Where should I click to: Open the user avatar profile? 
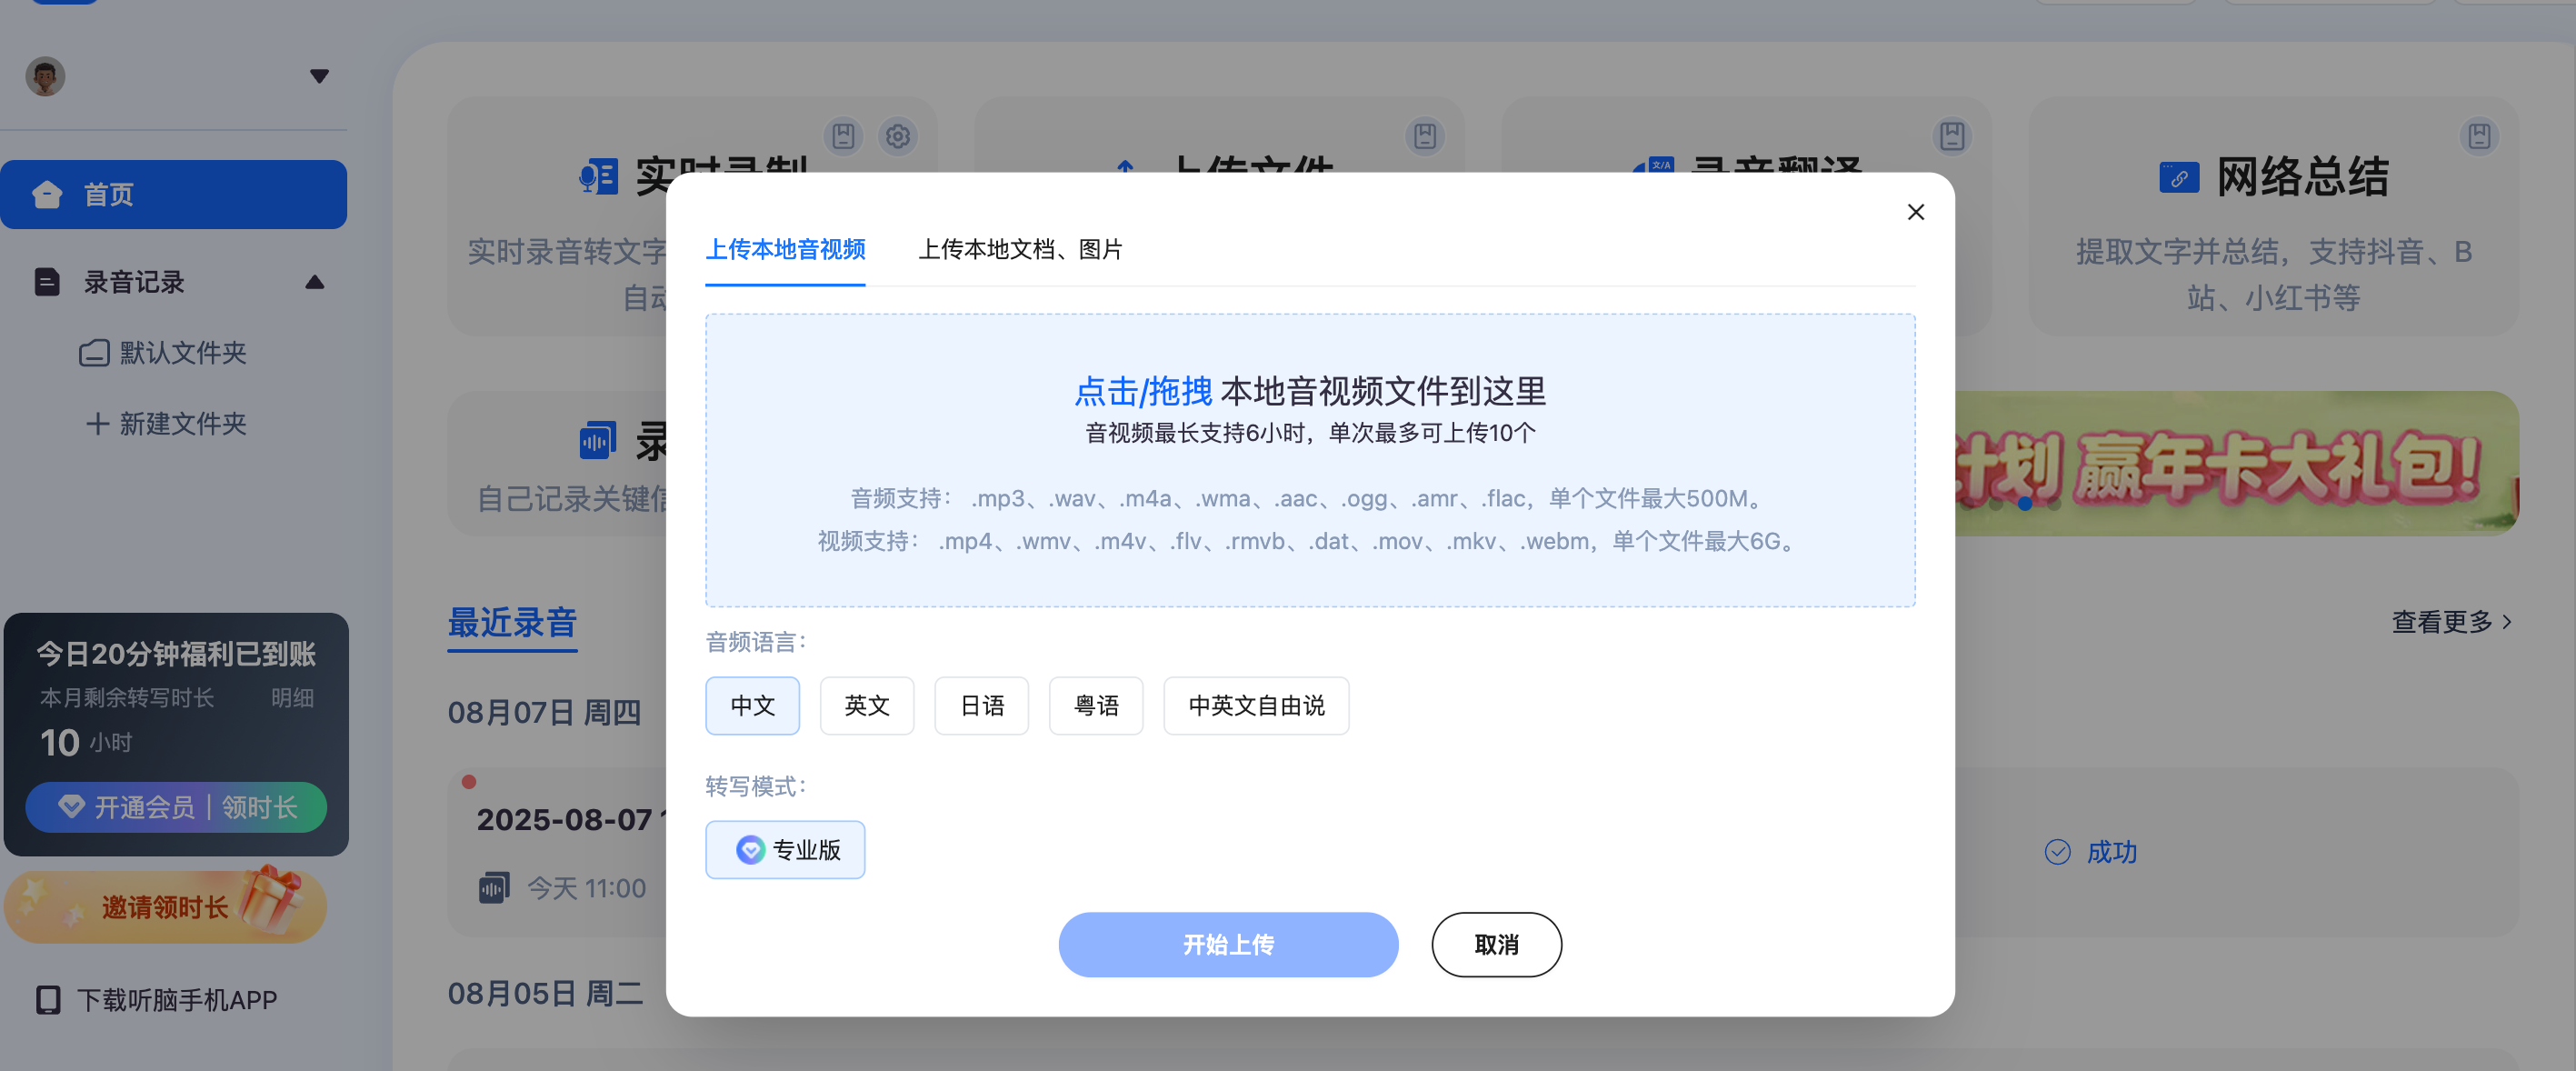click(45, 76)
